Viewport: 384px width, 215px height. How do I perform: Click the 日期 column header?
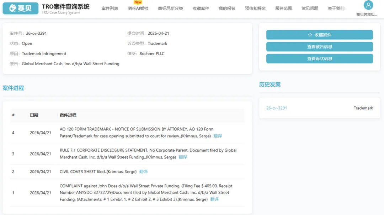(x=34, y=115)
